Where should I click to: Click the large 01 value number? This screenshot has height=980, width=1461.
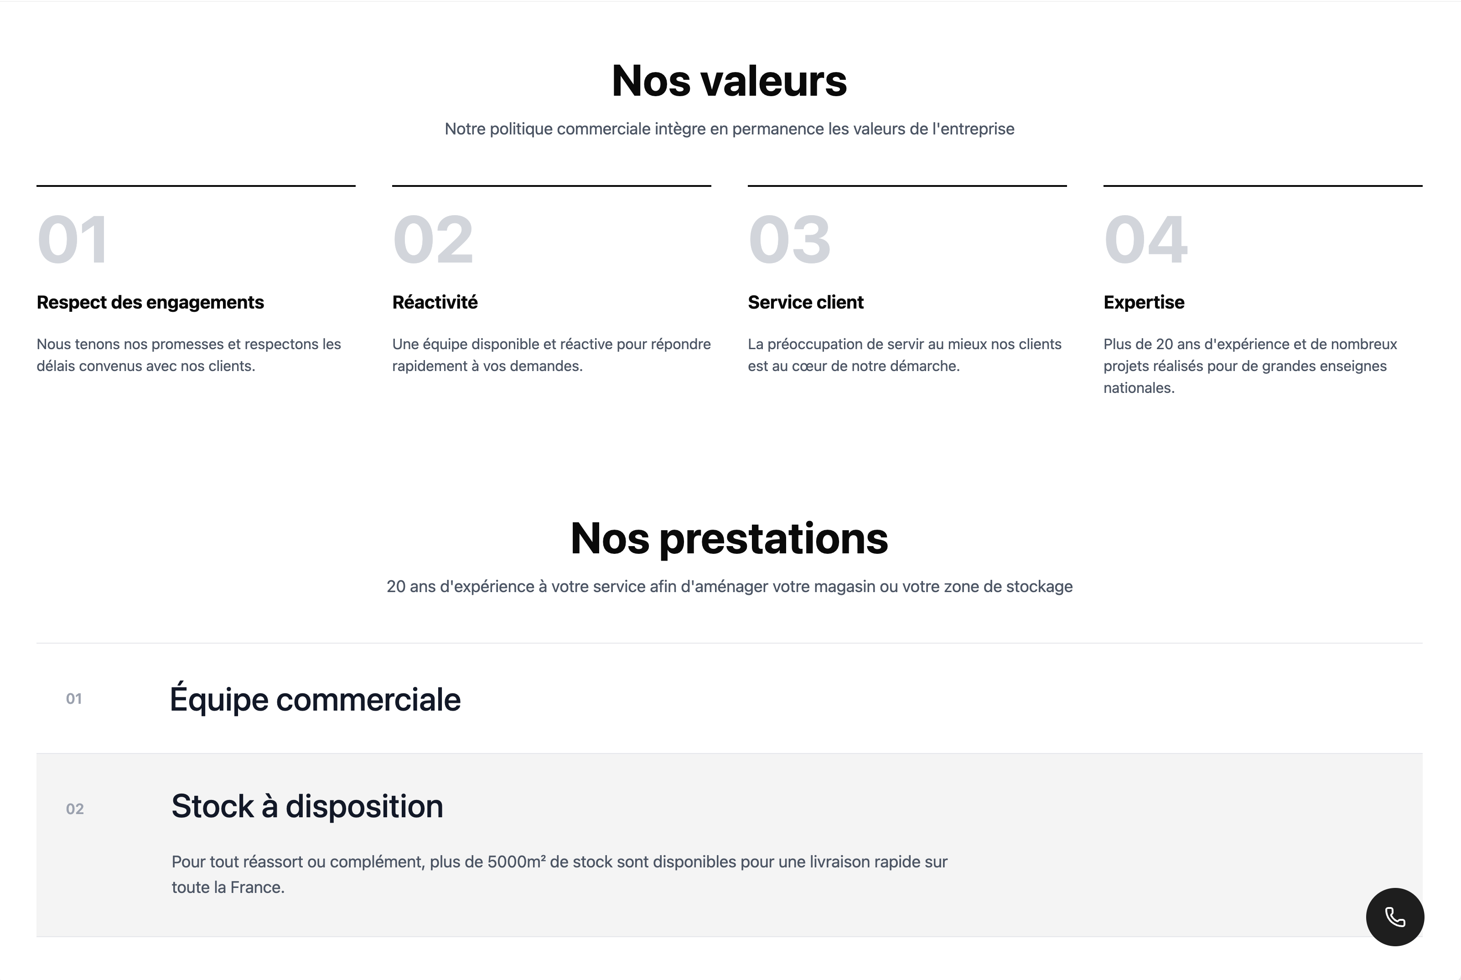coord(73,239)
